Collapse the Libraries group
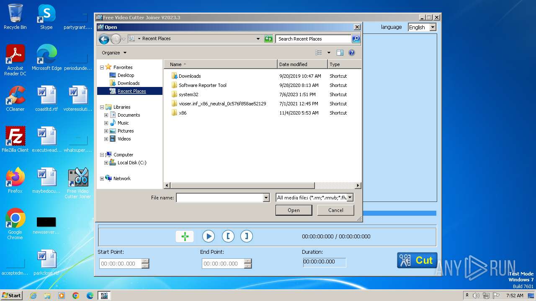The image size is (536, 301). (x=102, y=107)
